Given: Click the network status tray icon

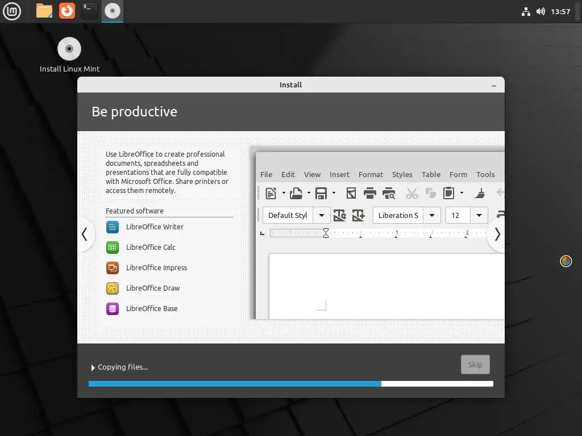Looking at the screenshot, I should [x=526, y=12].
